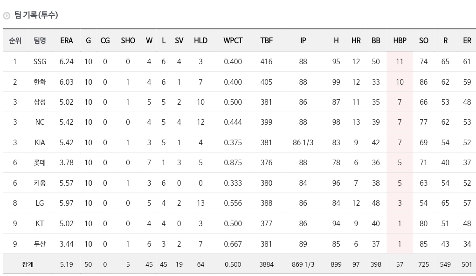Screen dimensions: 476x276
Task: Sort by TBF column header
Action: (x=266, y=40)
